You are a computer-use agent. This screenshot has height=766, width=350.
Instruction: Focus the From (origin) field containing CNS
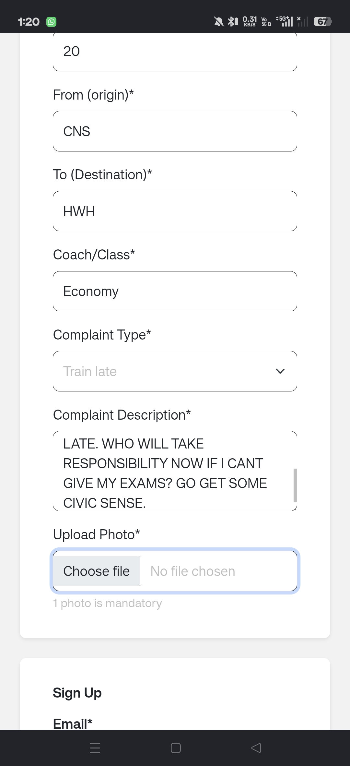click(175, 131)
